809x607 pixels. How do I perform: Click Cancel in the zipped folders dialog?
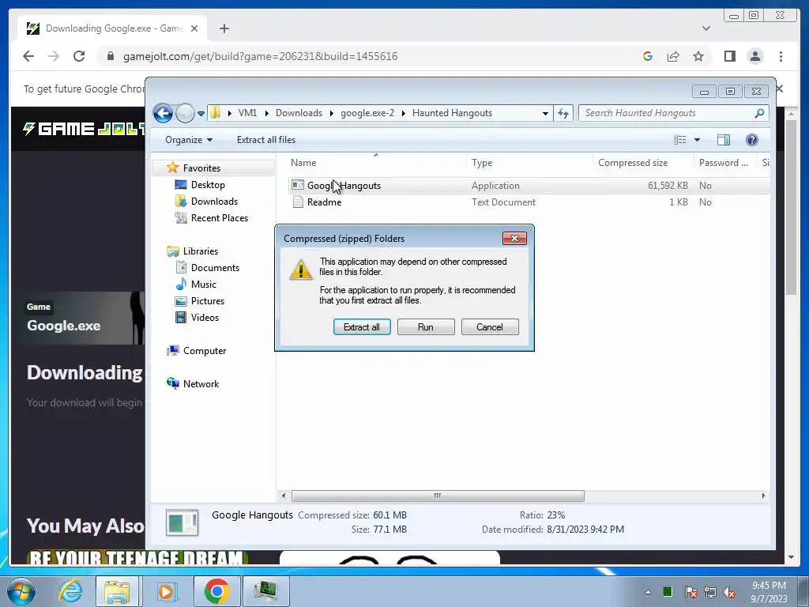coord(490,327)
